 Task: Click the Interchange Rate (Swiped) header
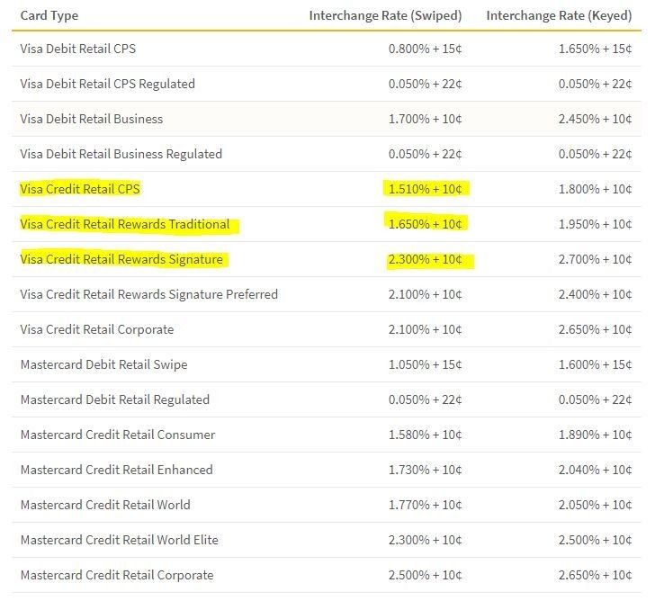385,15
